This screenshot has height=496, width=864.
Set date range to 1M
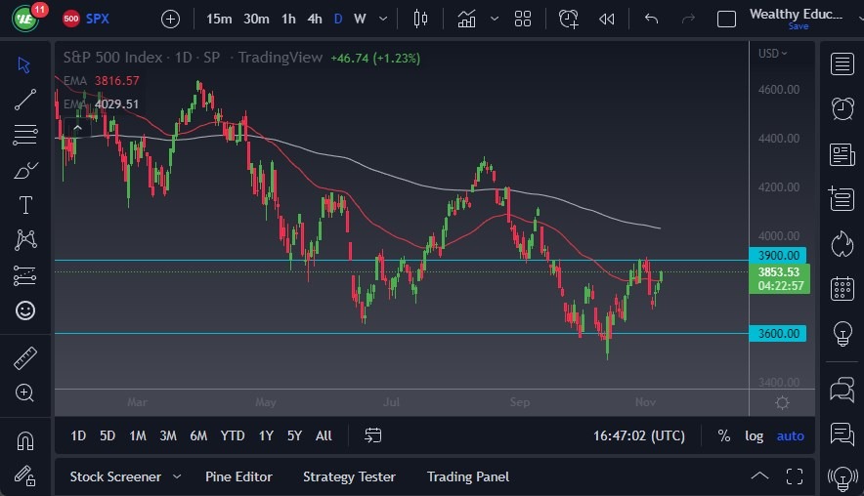point(137,436)
